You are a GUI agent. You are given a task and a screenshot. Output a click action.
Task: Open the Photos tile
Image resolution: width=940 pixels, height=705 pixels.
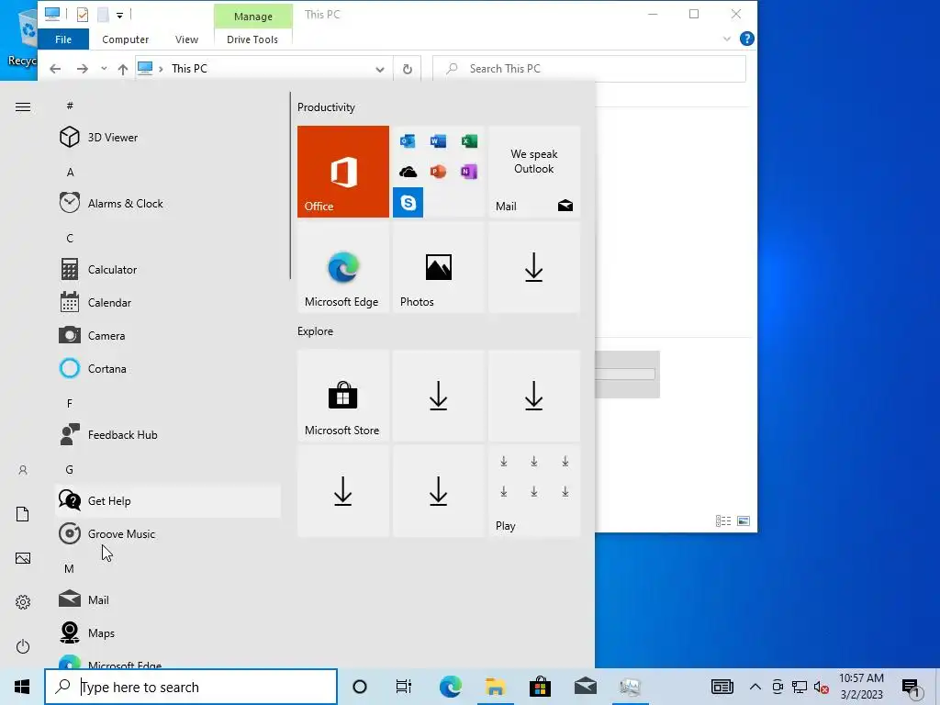[x=438, y=267]
